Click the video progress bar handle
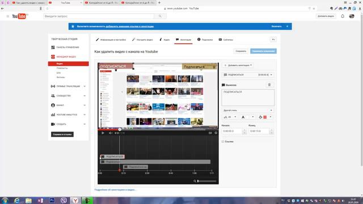Screen dimensions: 363x204 [120, 130]
